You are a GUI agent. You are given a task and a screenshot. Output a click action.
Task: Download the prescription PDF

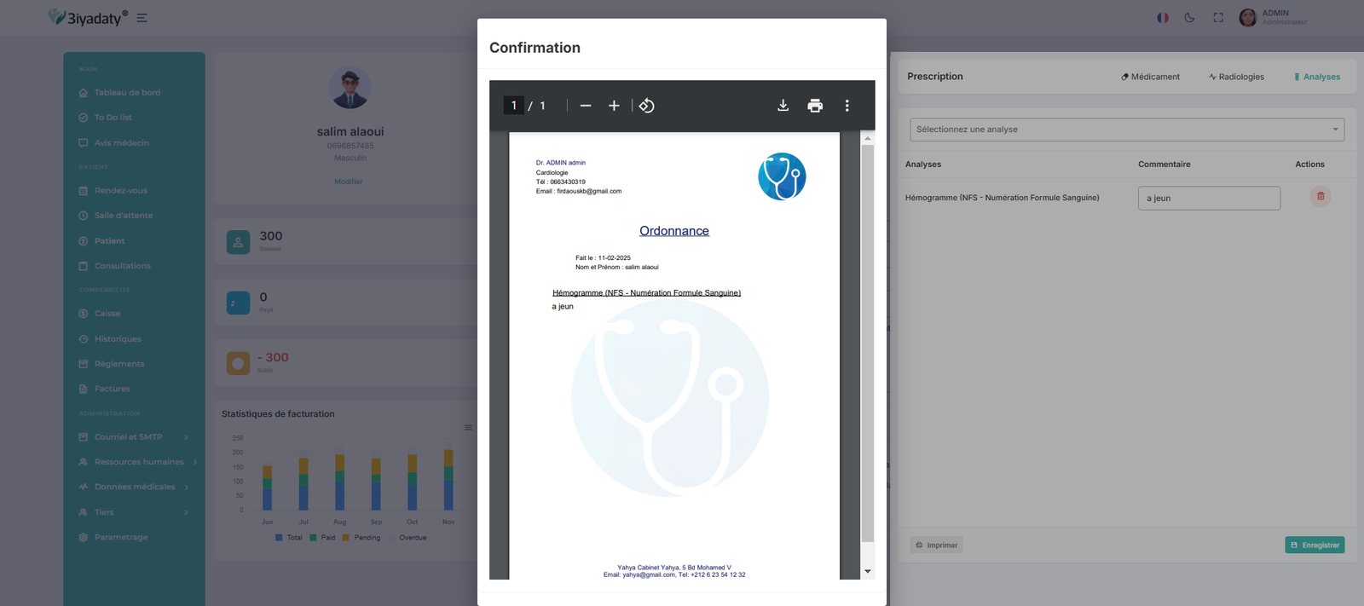tap(783, 106)
